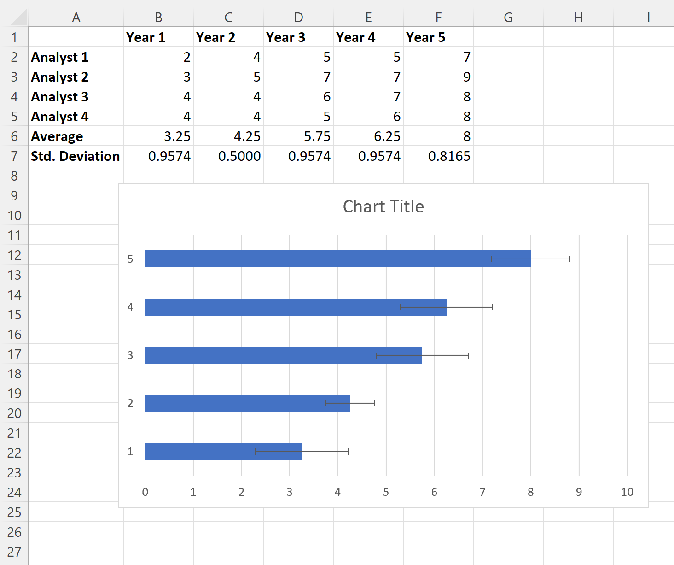Click the Select All corner triangle
Screen dimensions: 674x565
[18, 18]
